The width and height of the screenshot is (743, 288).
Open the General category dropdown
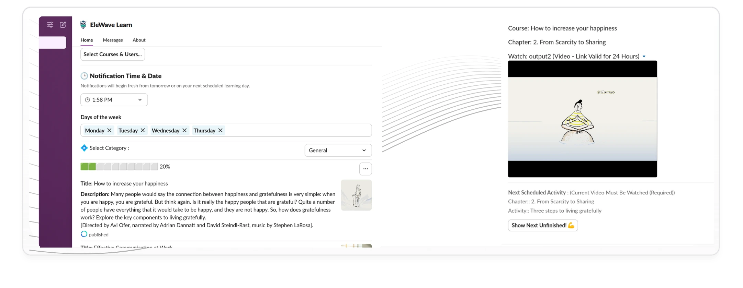[x=338, y=150]
